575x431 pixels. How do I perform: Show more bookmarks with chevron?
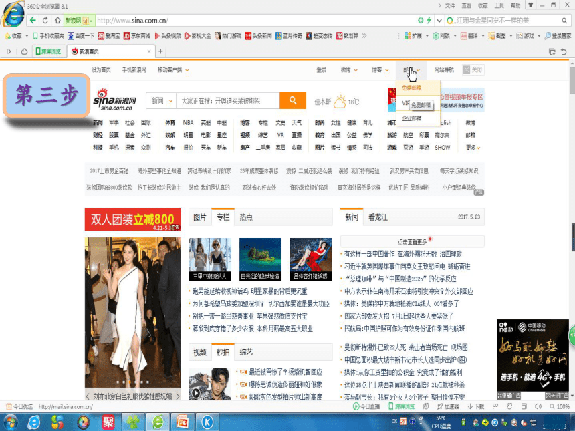click(364, 36)
